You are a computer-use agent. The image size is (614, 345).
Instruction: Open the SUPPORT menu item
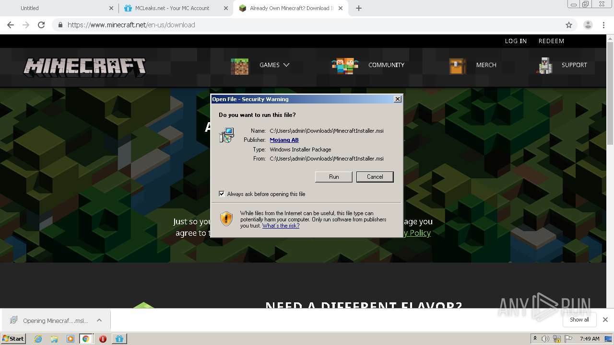574,65
